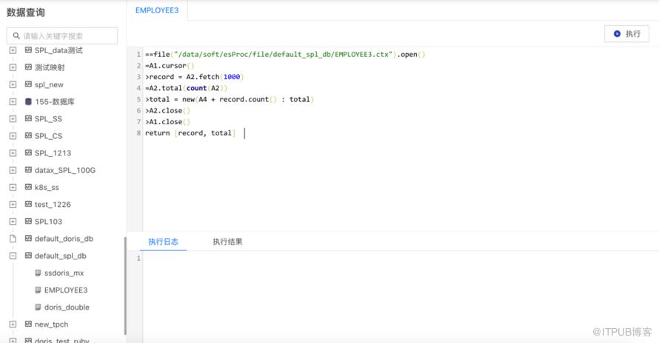This screenshot has width=659, height=343.
Task: Click the search magnifier icon in sidebar
Action: coord(16,35)
